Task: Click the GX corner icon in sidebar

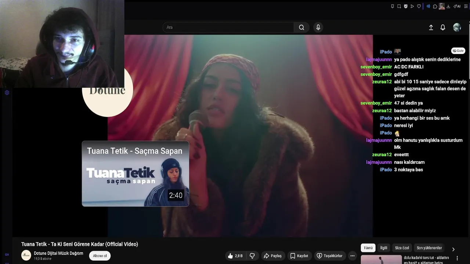Action: pyautogui.click(x=7, y=254)
